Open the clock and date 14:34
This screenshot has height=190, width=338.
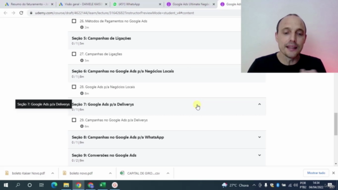click(x=316, y=185)
